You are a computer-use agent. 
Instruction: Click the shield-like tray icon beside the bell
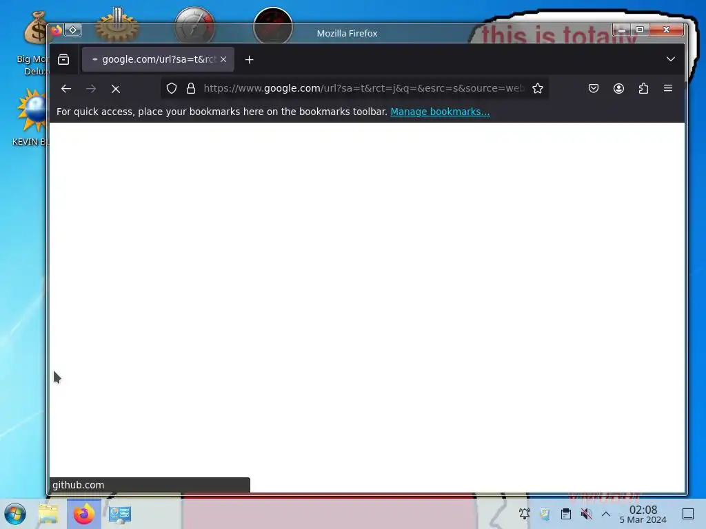point(545,514)
